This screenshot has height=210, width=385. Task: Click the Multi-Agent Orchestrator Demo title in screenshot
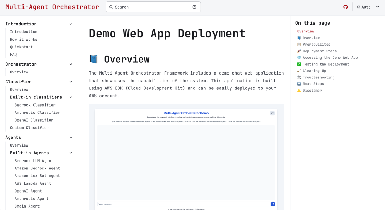[186, 113]
